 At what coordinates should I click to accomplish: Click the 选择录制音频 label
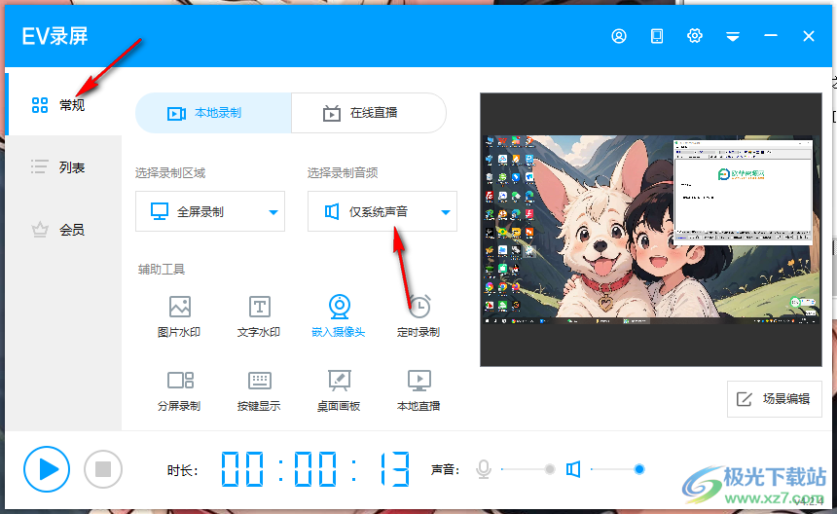[x=343, y=173]
